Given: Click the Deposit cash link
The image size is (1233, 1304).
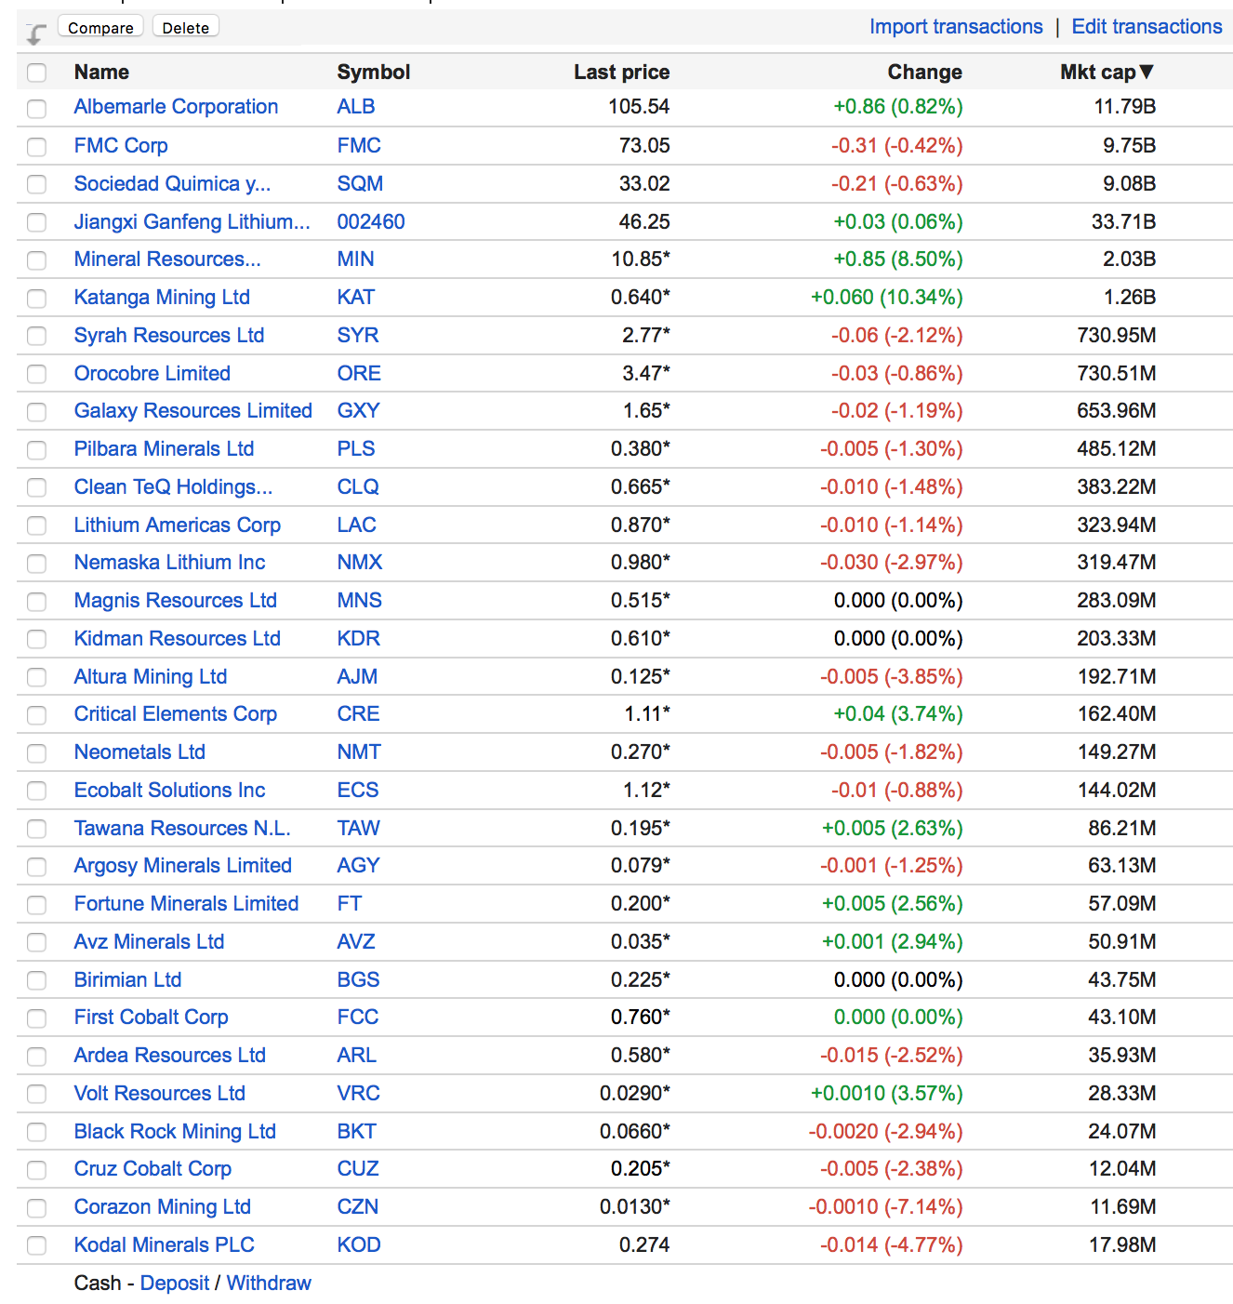Looking at the screenshot, I should (174, 1284).
